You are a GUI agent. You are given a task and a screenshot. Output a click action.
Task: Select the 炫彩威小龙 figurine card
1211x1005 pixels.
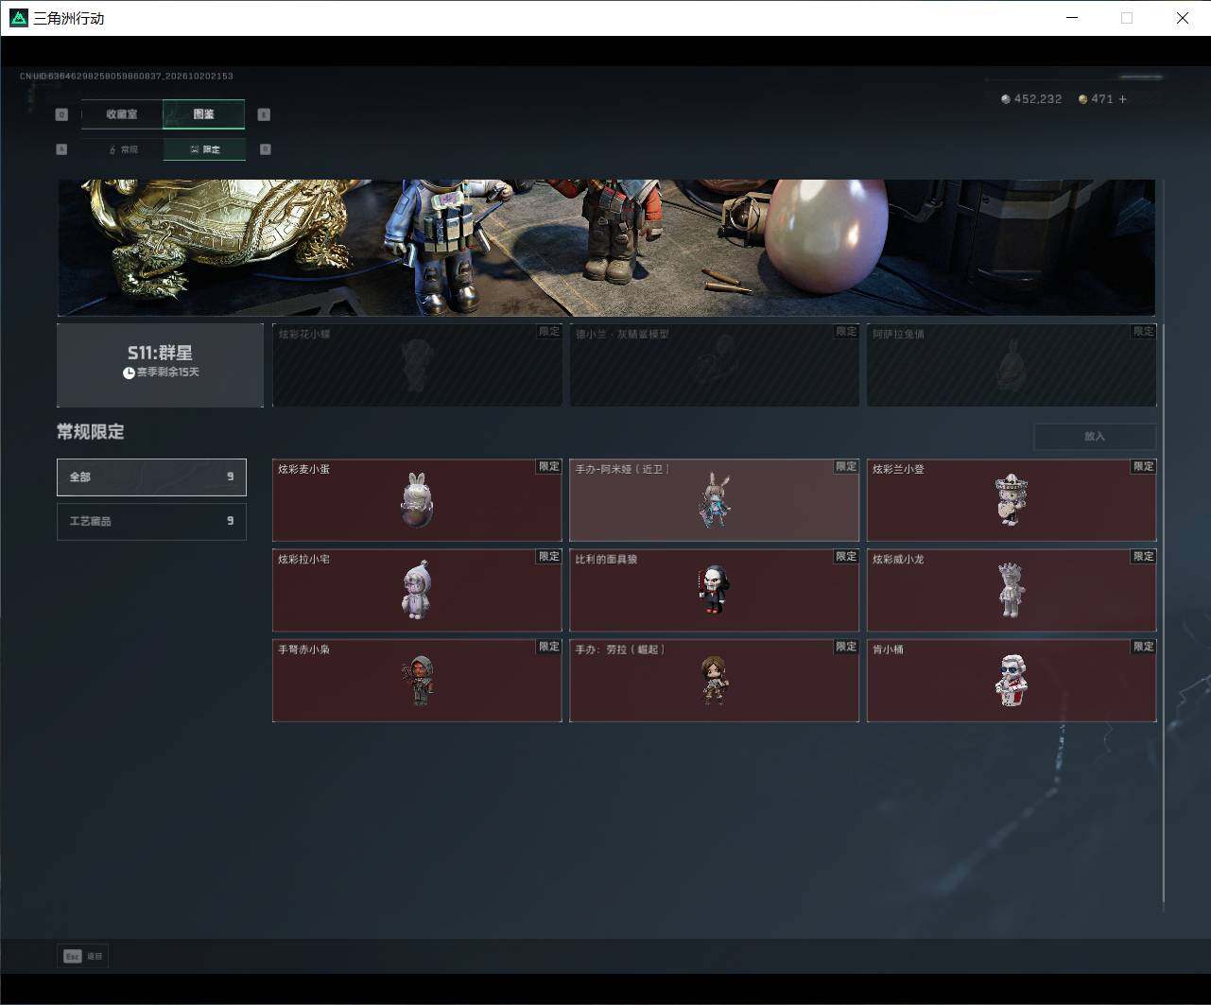click(1012, 590)
